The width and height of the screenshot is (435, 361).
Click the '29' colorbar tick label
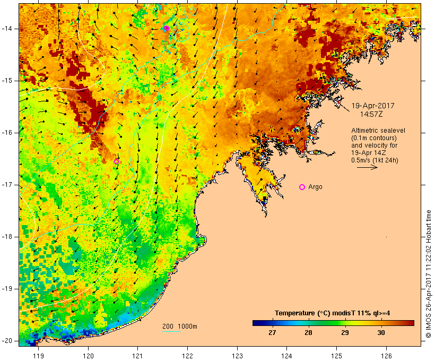[345, 332]
